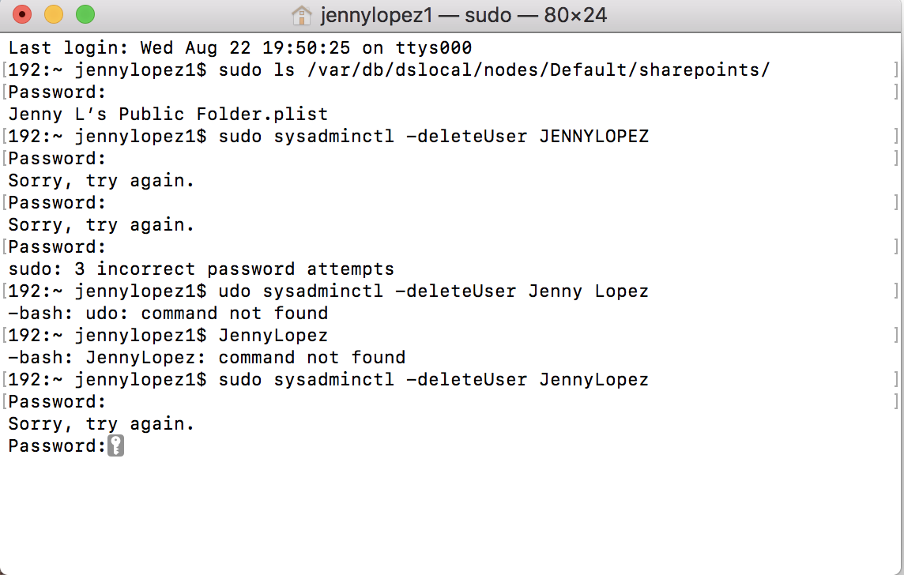This screenshot has height=575, width=904.
Task: Click the key icon at password prompt
Action: click(115, 446)
